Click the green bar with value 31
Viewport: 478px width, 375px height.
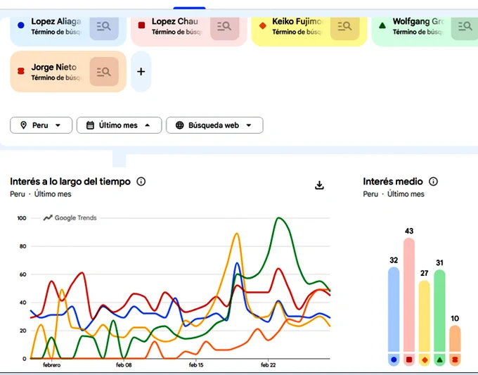tap(439, 310)
